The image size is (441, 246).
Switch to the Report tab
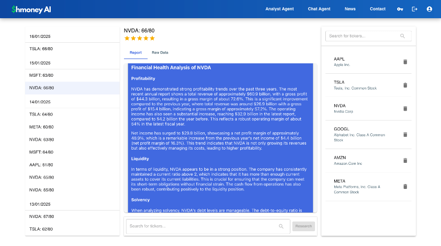tap(135, 53)
